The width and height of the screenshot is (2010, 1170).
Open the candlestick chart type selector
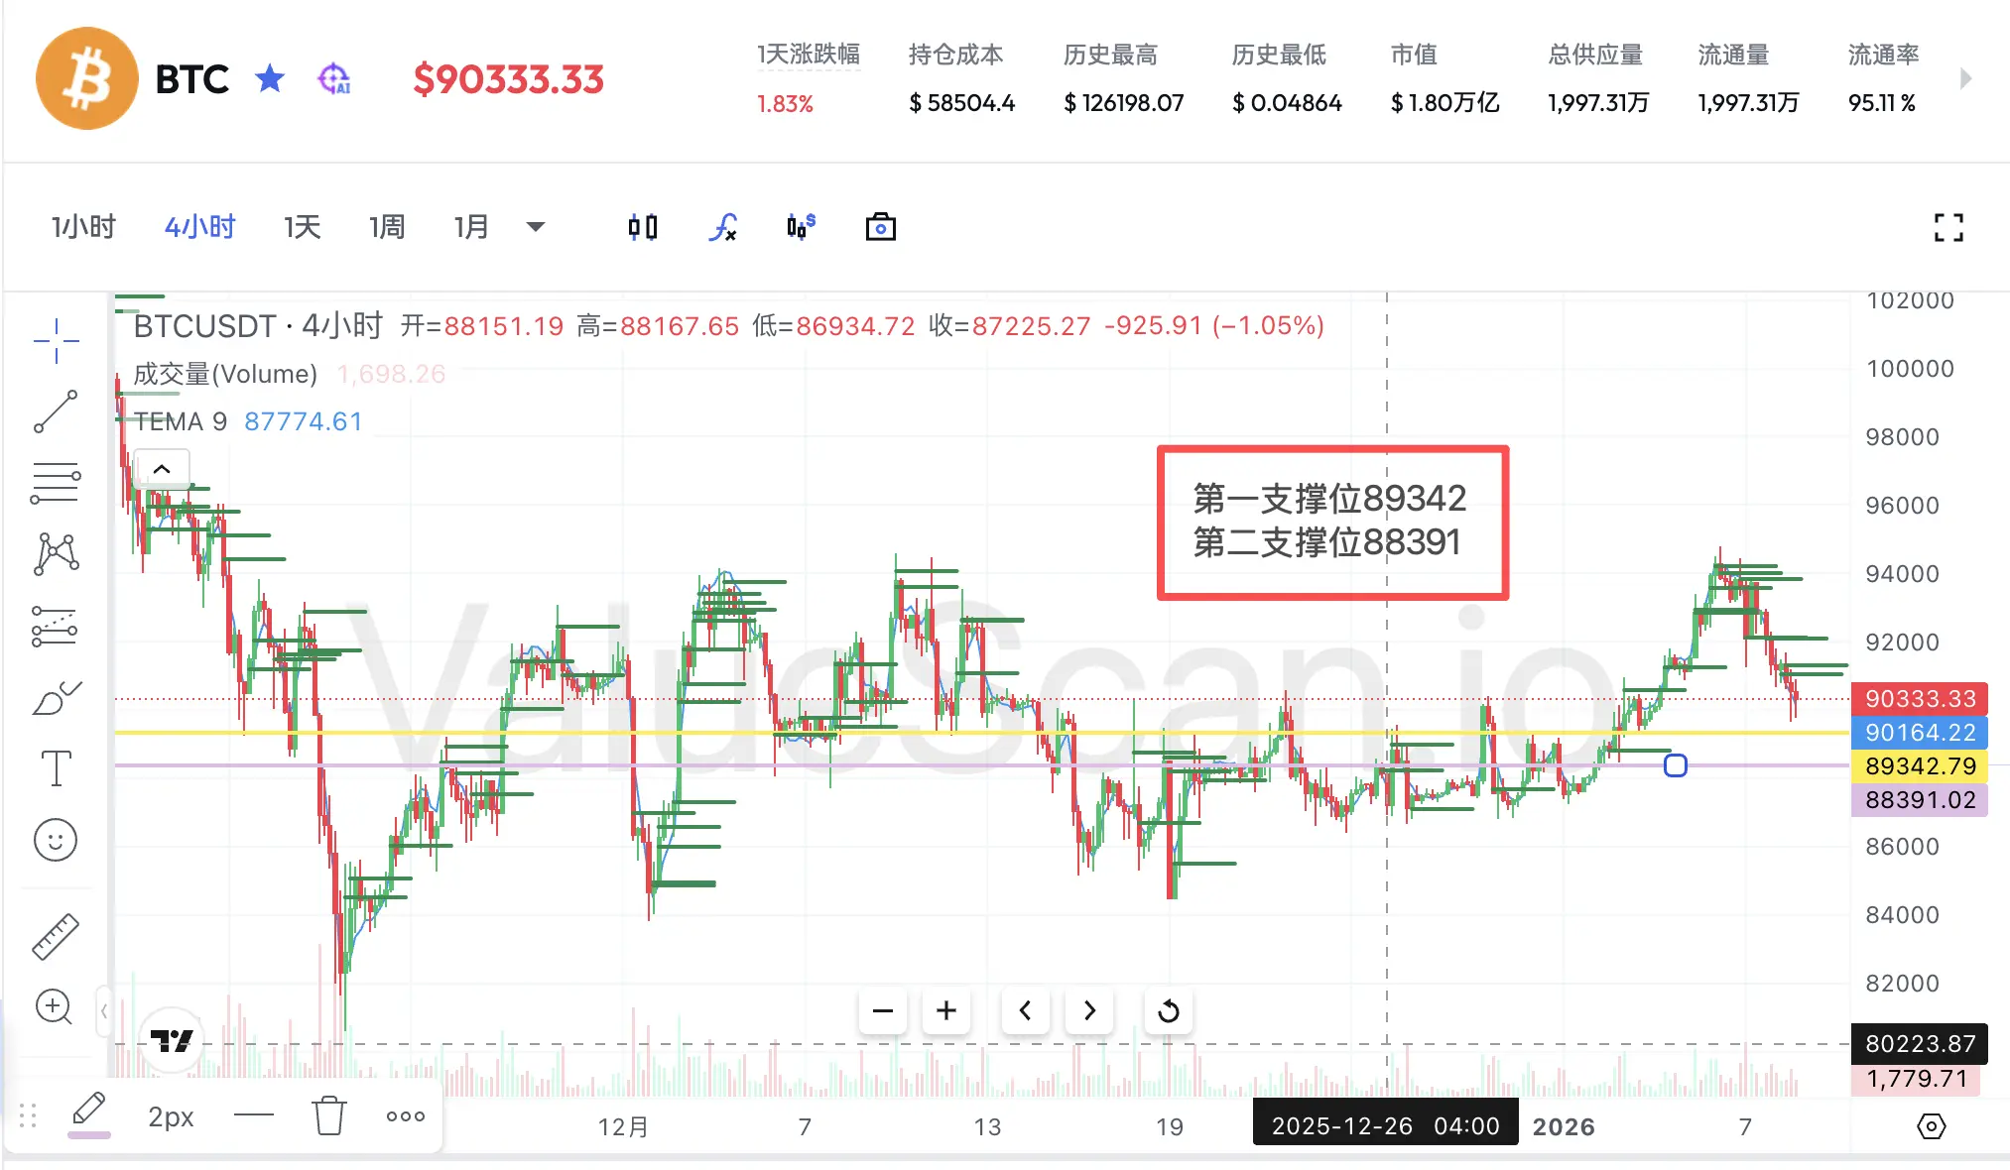pyautogui.click(x=642, y=228)
